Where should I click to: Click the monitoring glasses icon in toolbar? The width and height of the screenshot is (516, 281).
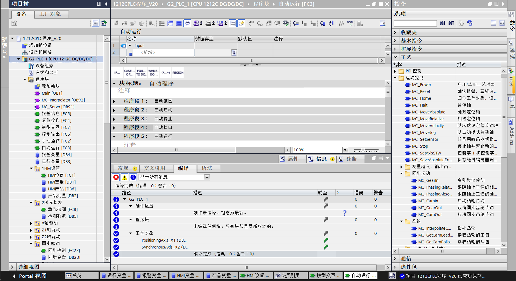coord(350,23)
